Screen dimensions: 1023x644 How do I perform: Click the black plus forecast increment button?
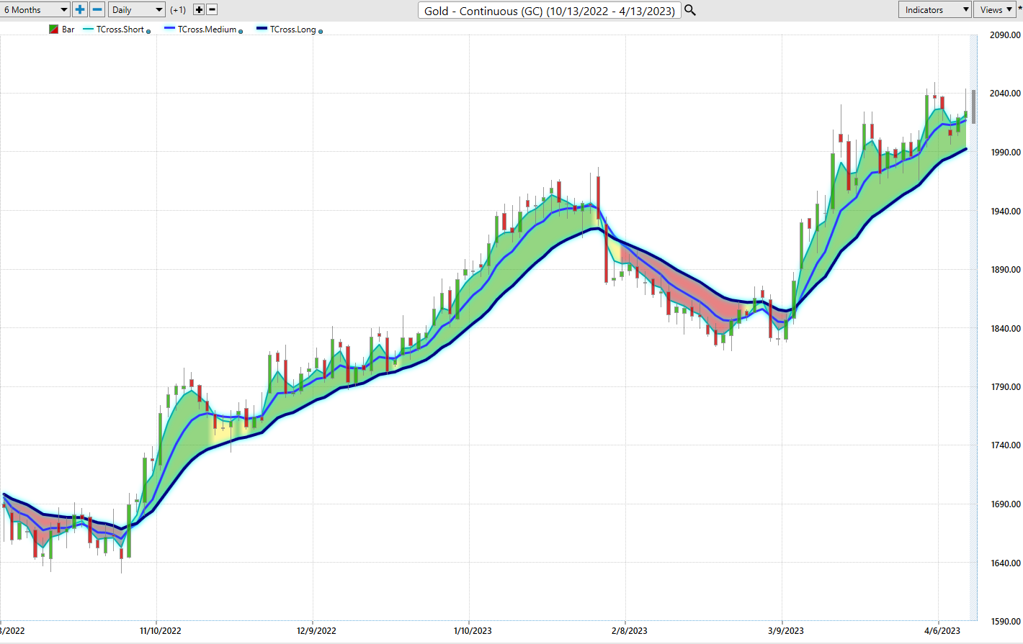click(199, 9)
